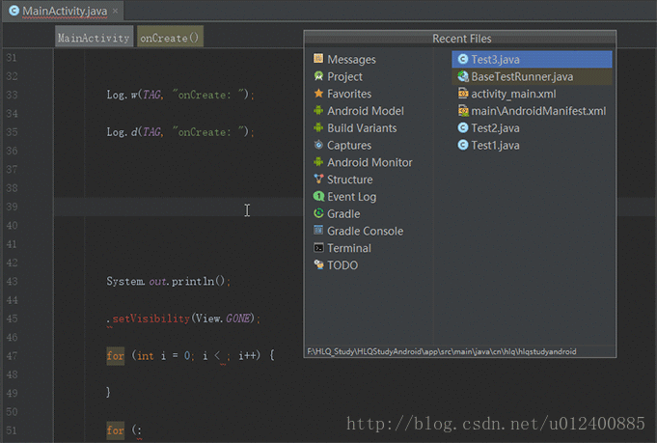
Task: Place cursor on System.out.println() line
Action: point(169,281)
